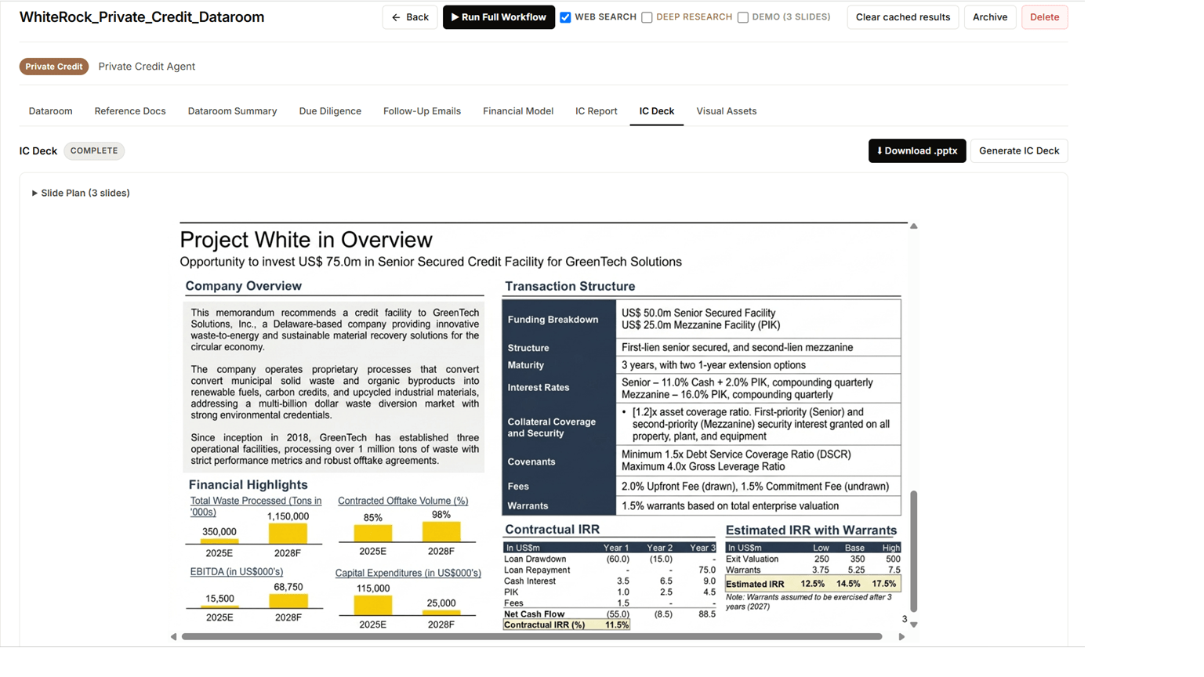The height and width of the screenshot is (677, 1204).
Task: Click the 'Company Overview' heading
Action: [244, 286]
